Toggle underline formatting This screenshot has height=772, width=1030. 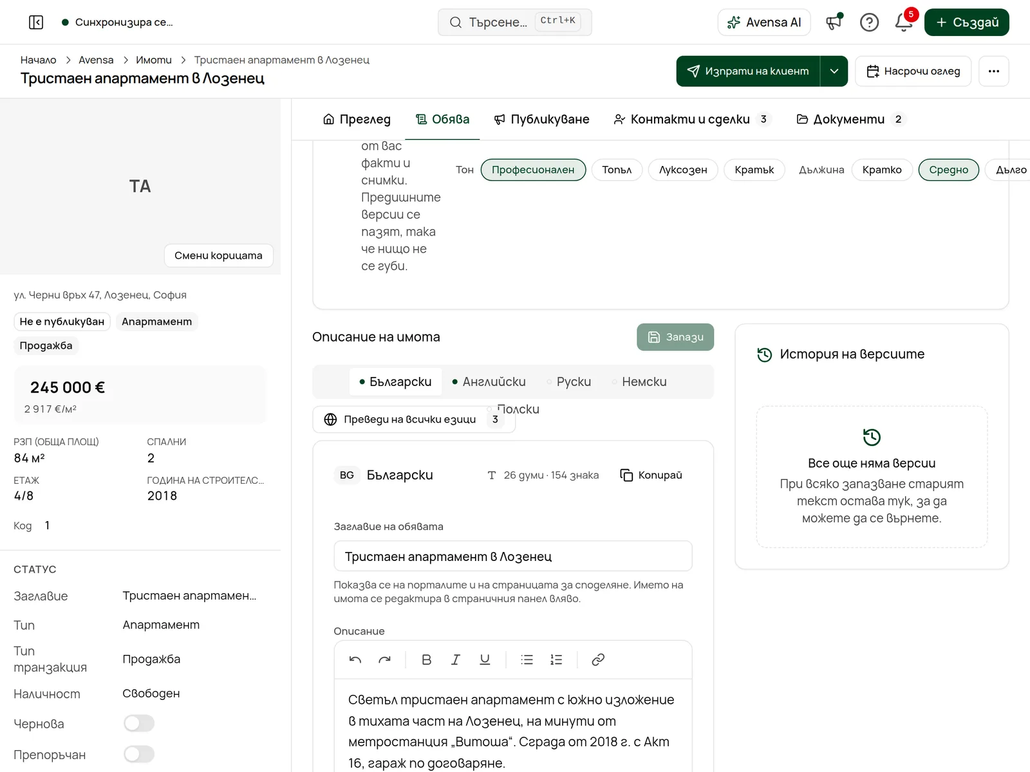point(485,659)
